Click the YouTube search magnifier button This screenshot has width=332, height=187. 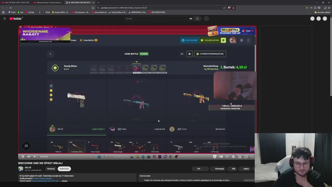197,18
